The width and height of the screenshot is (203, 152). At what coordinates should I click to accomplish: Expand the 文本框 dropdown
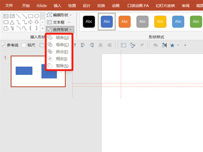pyautogui.click(x=58, y=22)
